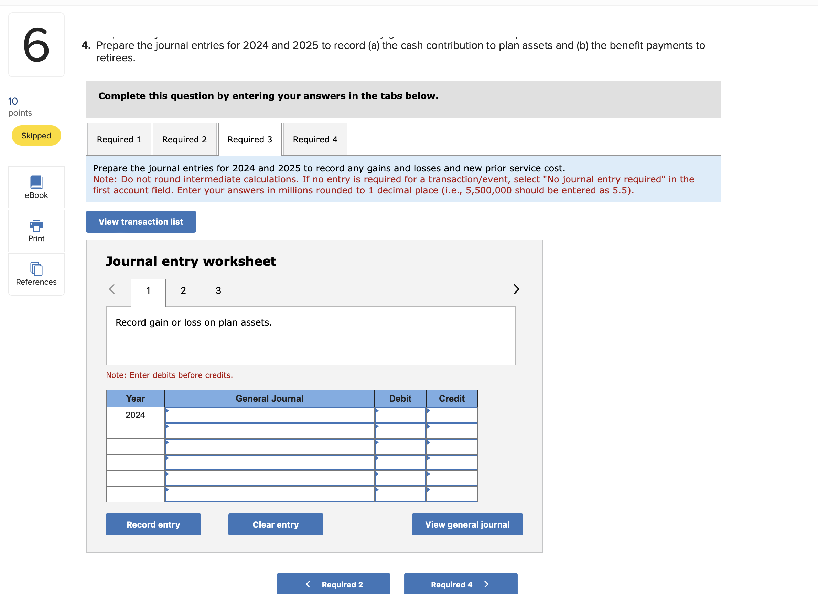The image size is (818, 594).
Task: Click the Skipped status badge
Action: (x=36, y=136)
